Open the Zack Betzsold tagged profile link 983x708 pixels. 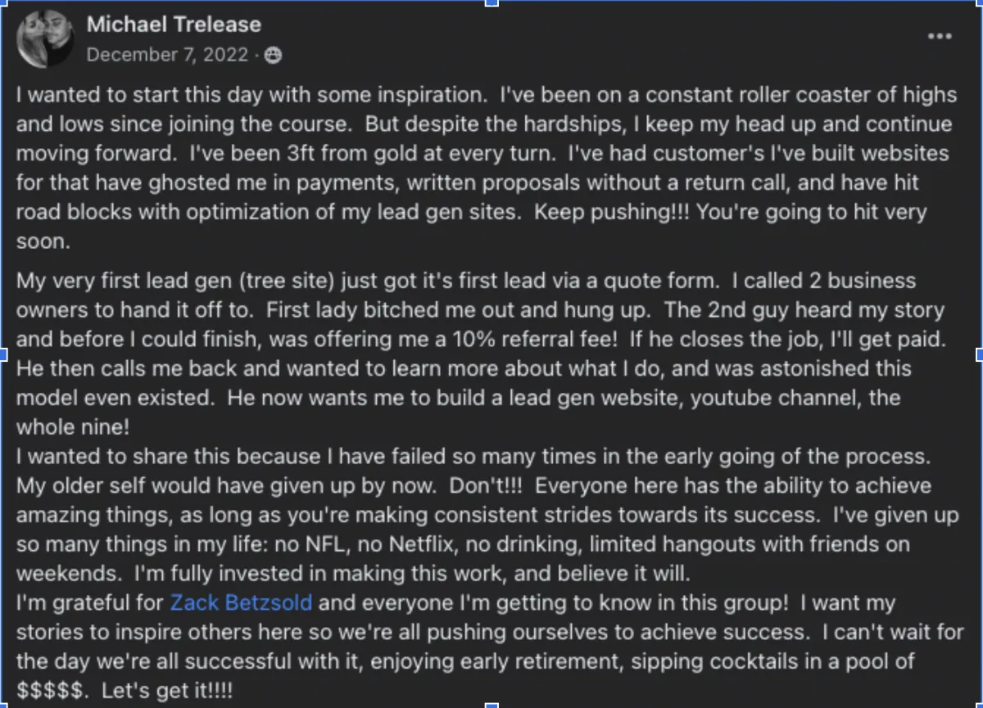click(241, 603)
